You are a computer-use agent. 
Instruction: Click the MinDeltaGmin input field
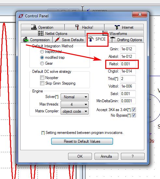coord(128,101)
